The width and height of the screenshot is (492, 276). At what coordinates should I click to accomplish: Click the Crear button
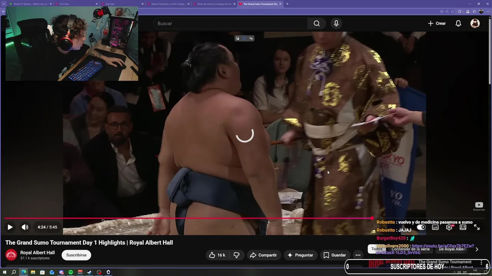437,23
